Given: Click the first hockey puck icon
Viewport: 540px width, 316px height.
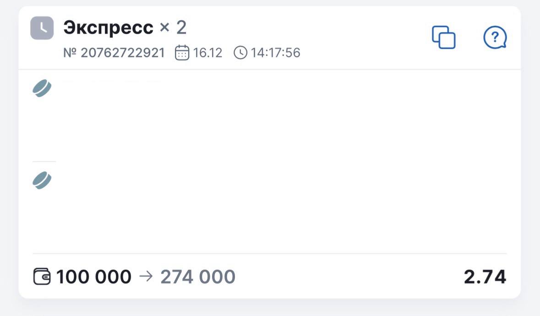Looking at the screenshot, I should [x=42, y=88].
